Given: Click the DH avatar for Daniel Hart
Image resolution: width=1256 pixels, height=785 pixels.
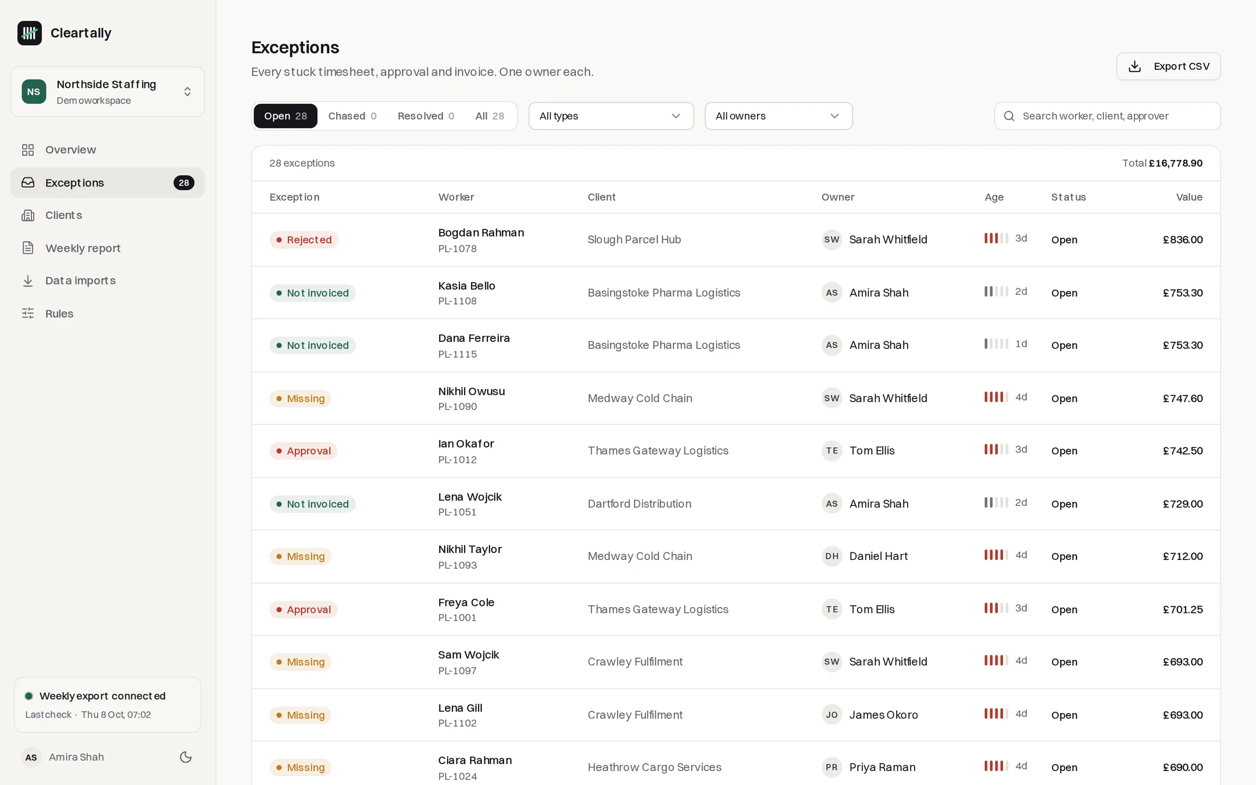Looking at the screenshot, I should pyautogui.click(x=832, y=556).
